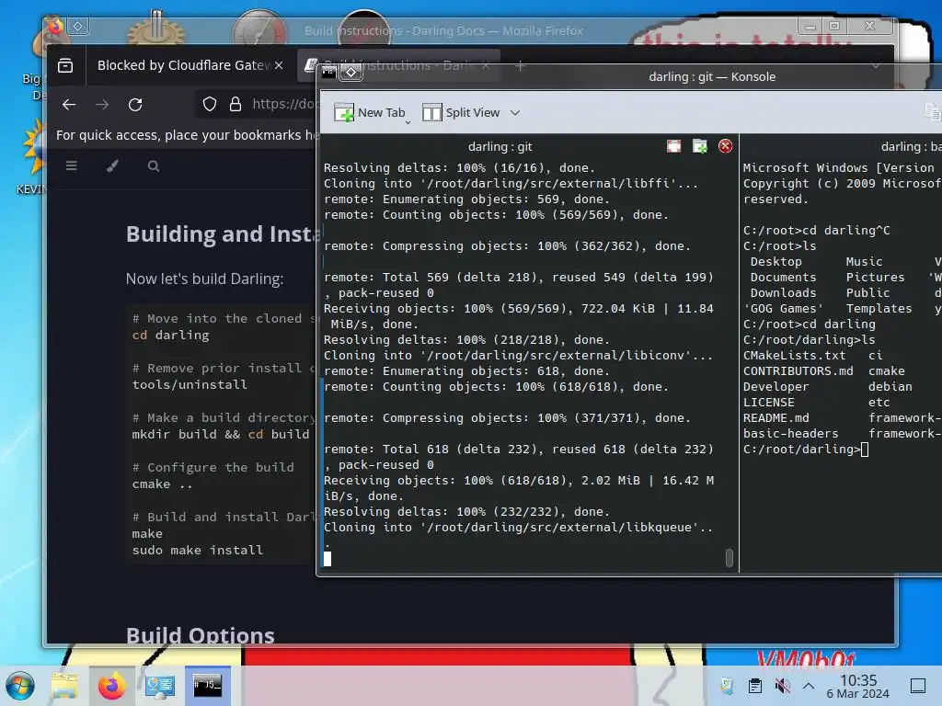Screen dimensions: 942x706
Task: Click the Split View button in Konsole
Action: pyautogui.click(x=461, y=113)
